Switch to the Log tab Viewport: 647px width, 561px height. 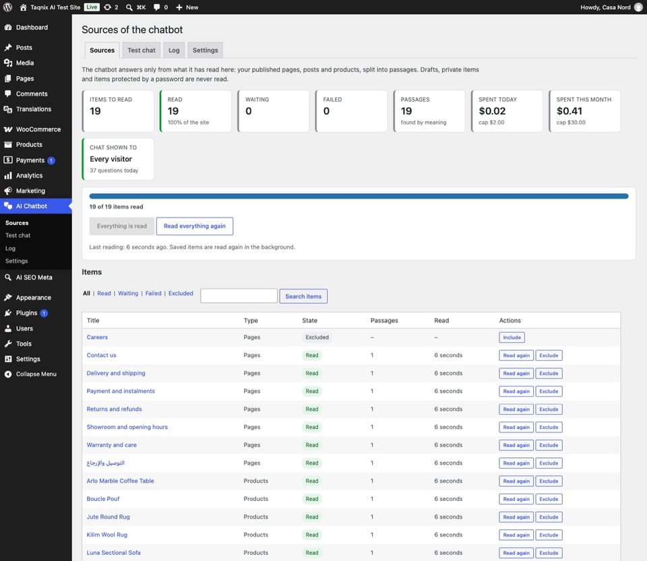pyautogui.click(x=174, y=51)
